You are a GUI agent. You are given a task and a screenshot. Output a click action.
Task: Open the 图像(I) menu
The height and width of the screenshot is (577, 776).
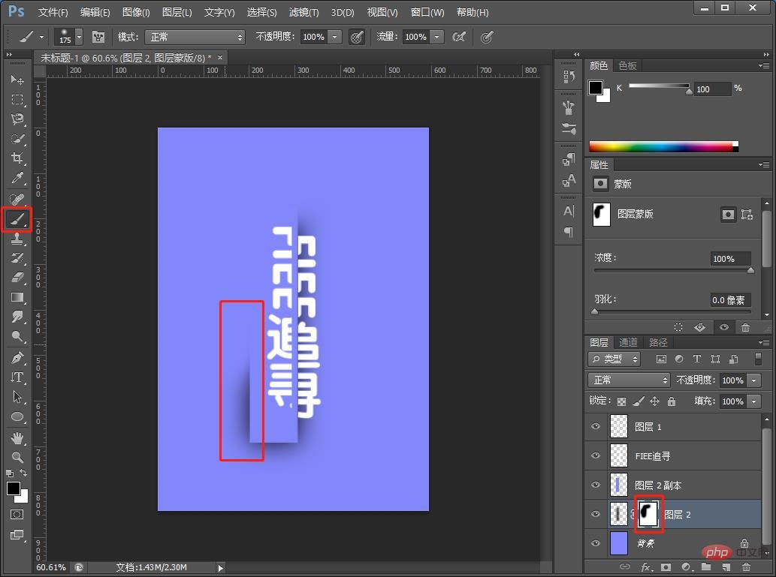tap(136, 12)
